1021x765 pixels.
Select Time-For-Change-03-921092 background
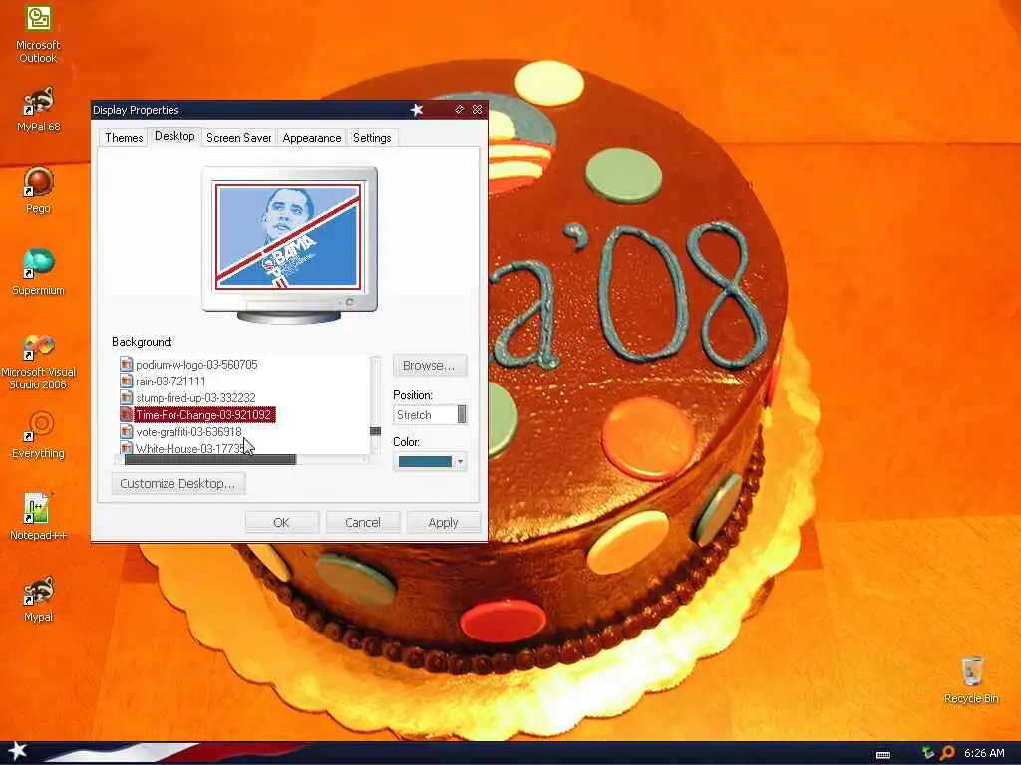tap(203, 415)
